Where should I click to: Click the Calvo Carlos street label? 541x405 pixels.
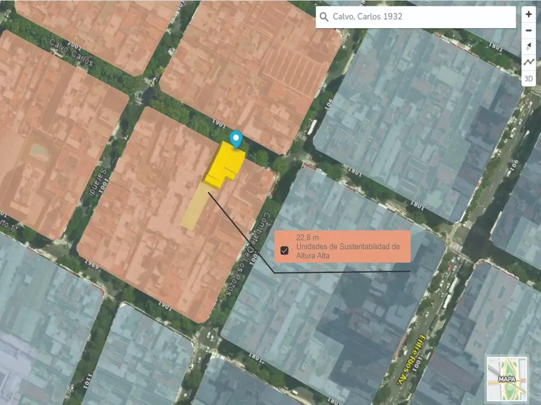pos(71,52)
